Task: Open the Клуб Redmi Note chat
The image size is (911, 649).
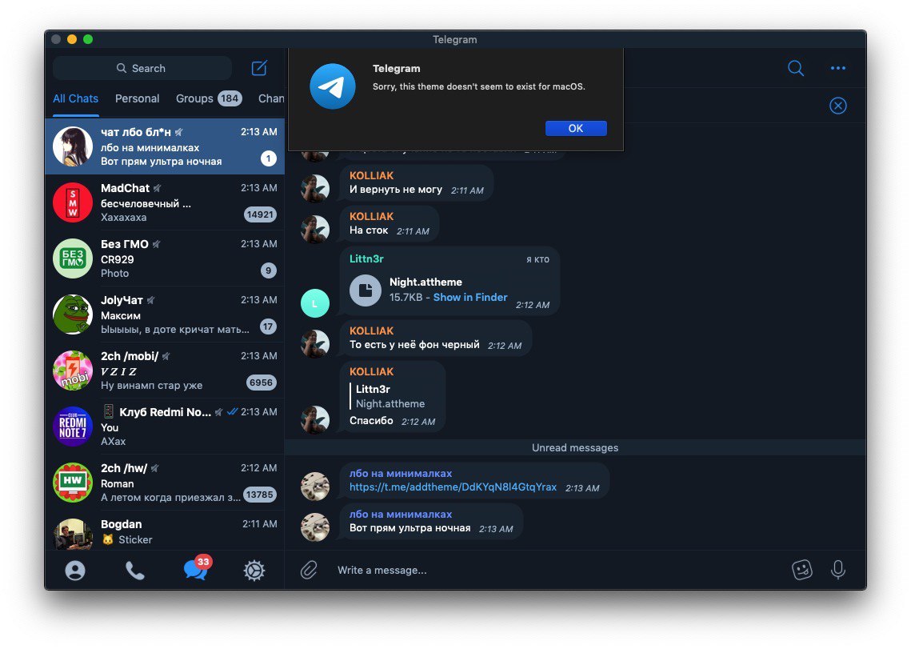Action: click(x=165, y=427)
